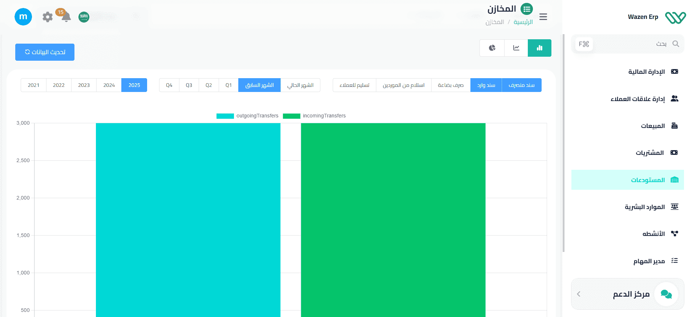688x317 pixels.
Task: Follow the الرئيسية breadcrumb link
Action: 523,22
